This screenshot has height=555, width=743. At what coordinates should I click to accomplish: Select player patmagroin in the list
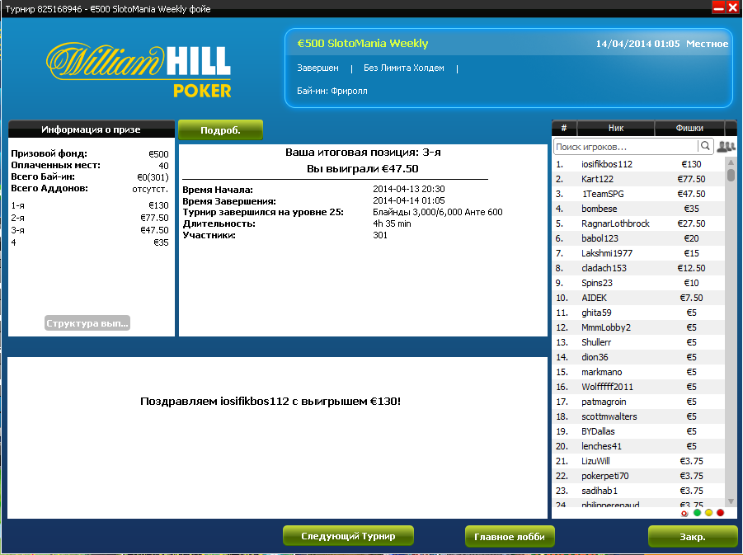click(639, 402)
